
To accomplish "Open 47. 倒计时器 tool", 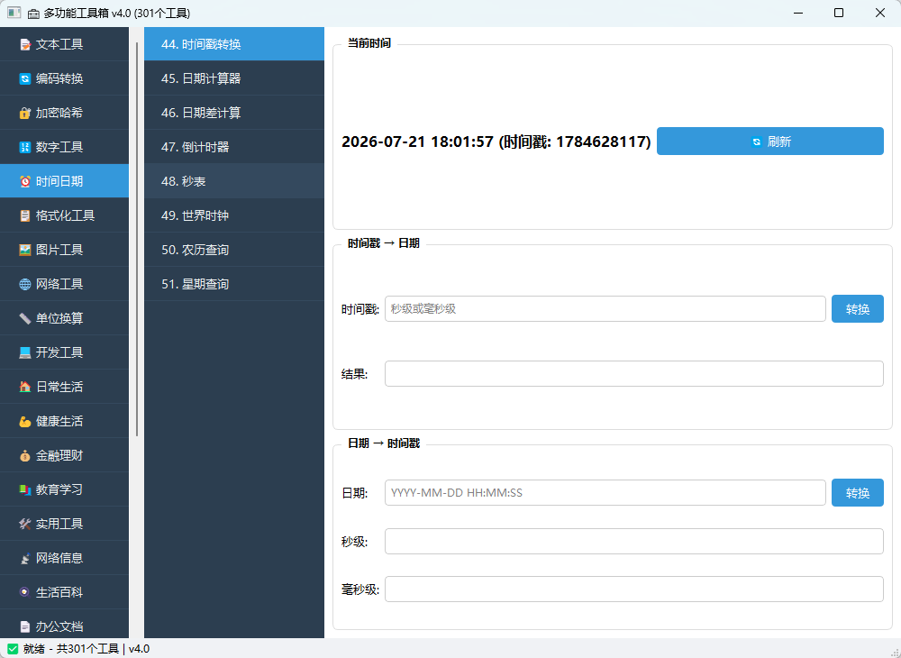I will pyautogui.click(x=234, y=147).
